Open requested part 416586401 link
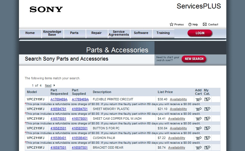This screenshot has width=245, height=151. click(x=58, y=138)
